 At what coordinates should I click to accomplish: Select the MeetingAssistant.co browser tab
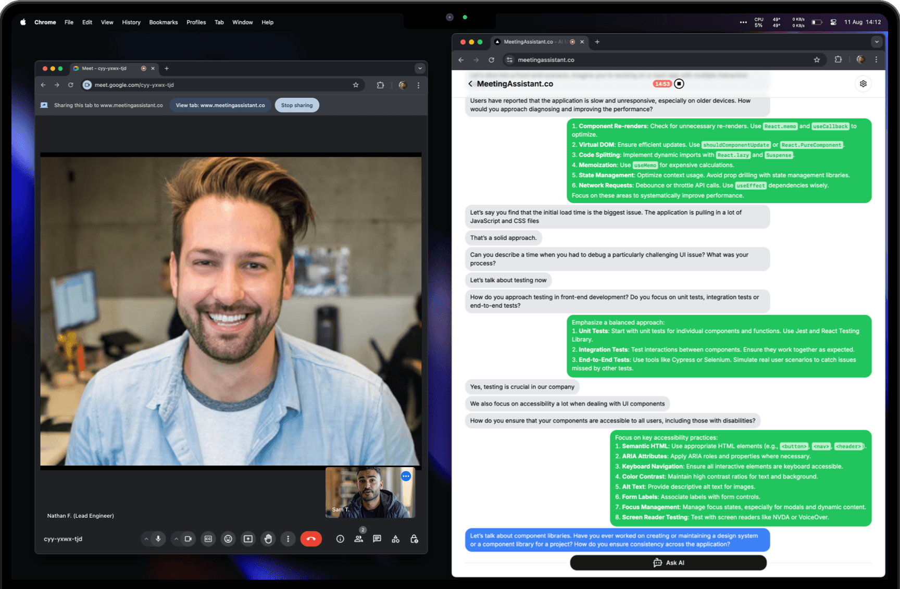[x=539, y=42]
